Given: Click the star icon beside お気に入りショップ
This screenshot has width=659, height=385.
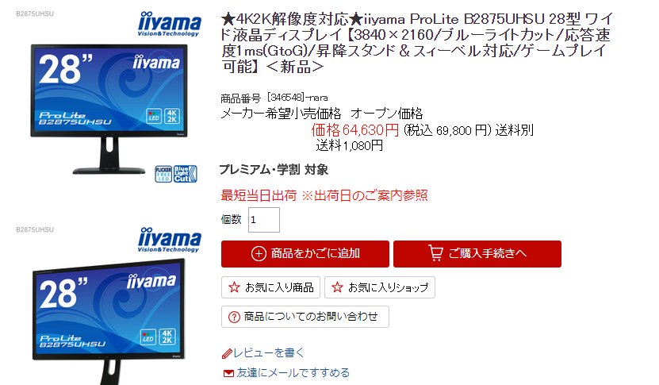Looking at the screenshot, I should [x=337, y=287].
